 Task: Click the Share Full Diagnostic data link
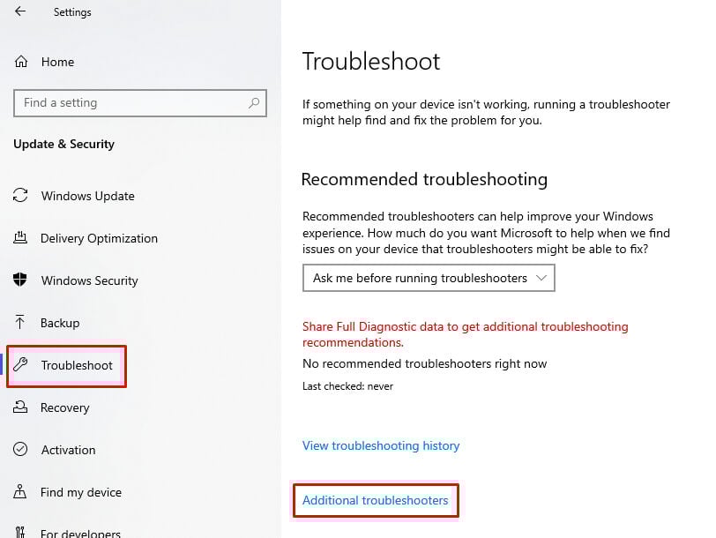[x=465, y=326]
